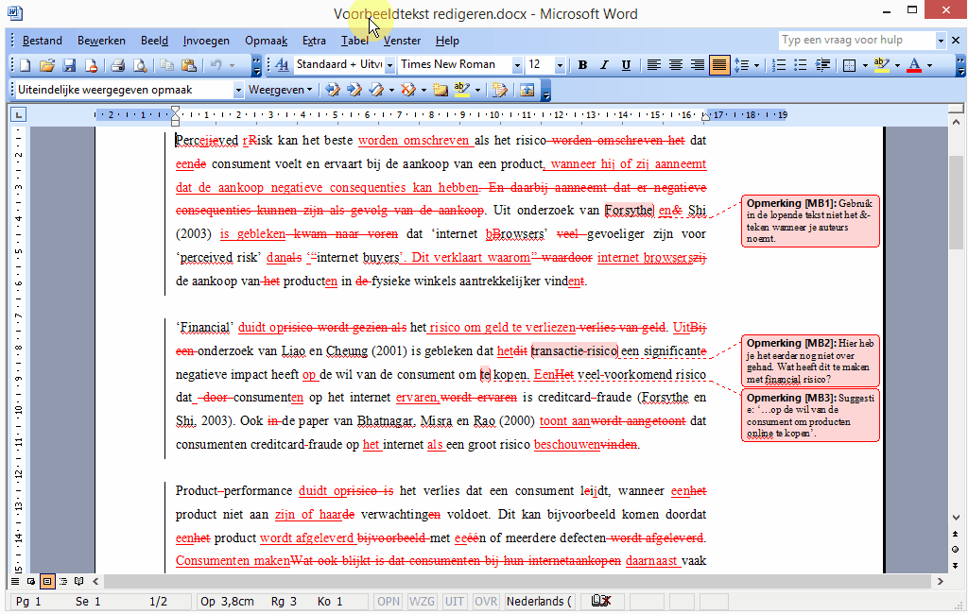Open Formatting toolbar highlight color dropdown arrow
The width and height of the screenshot is (968, 614).
[x=897, y=65]
